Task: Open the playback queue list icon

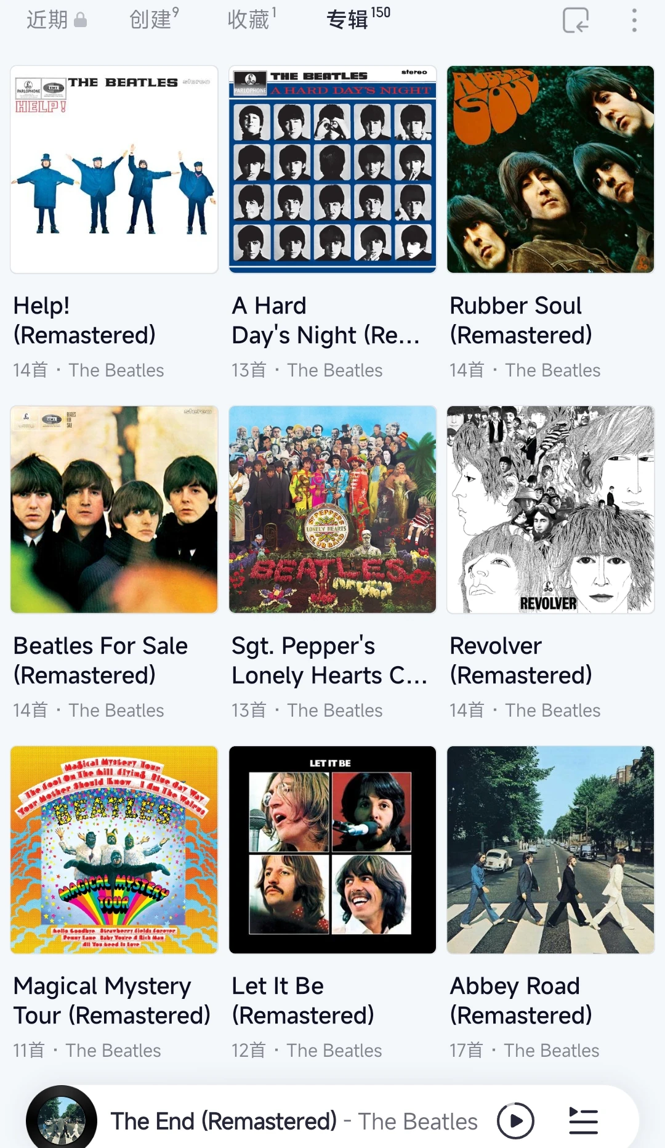Action: (x=583, y=1121)
